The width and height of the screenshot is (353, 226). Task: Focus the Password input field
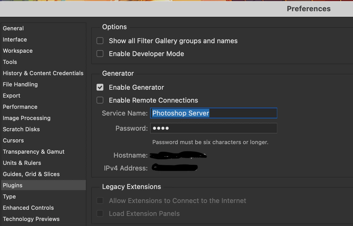(x=214, y=128)
